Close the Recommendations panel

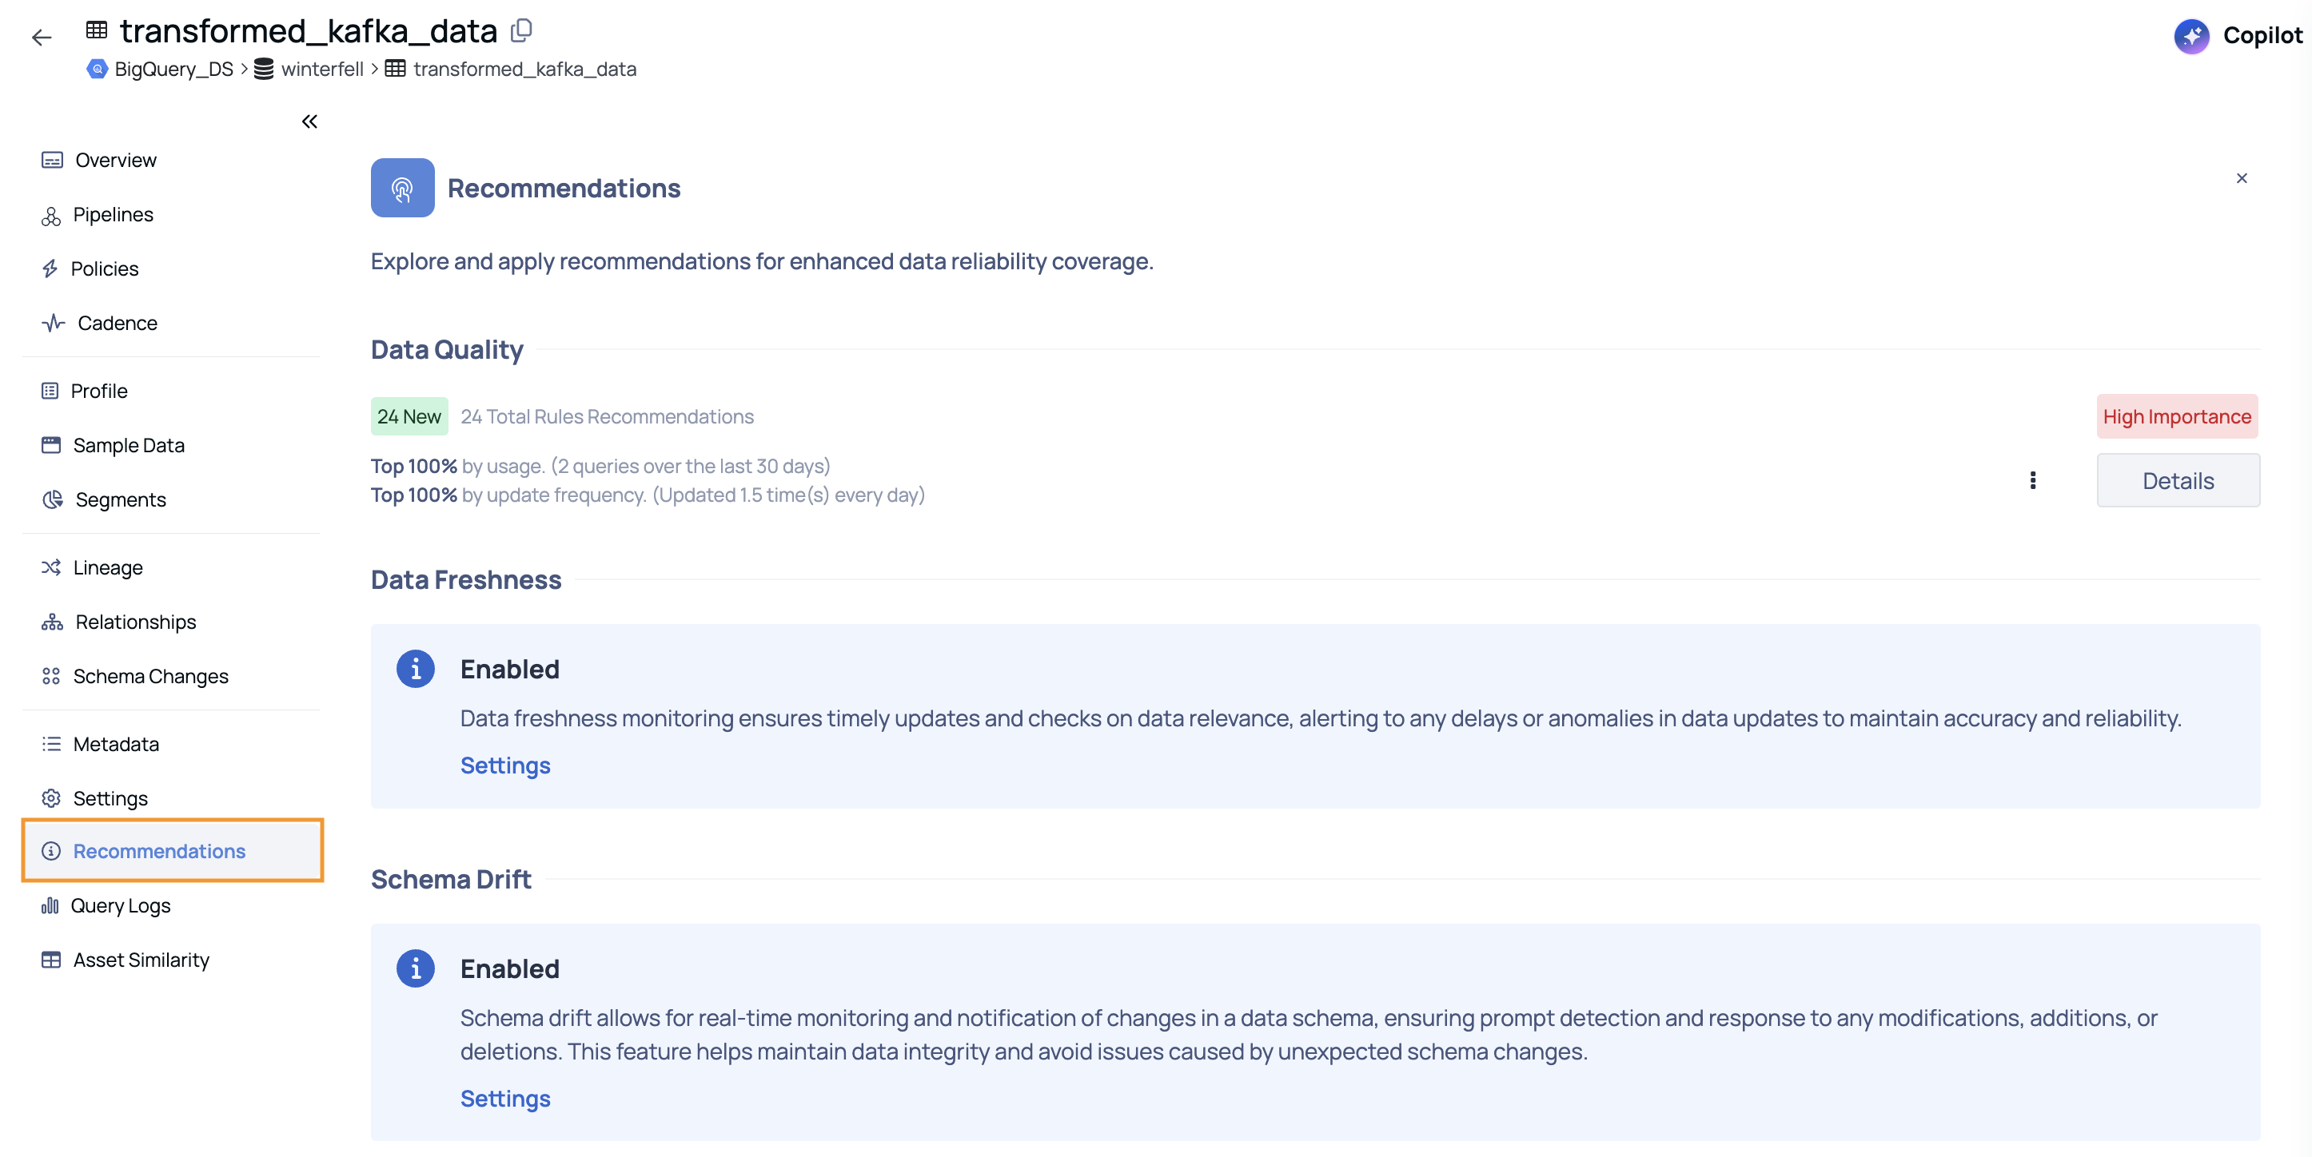click(x=2241, y=177)
